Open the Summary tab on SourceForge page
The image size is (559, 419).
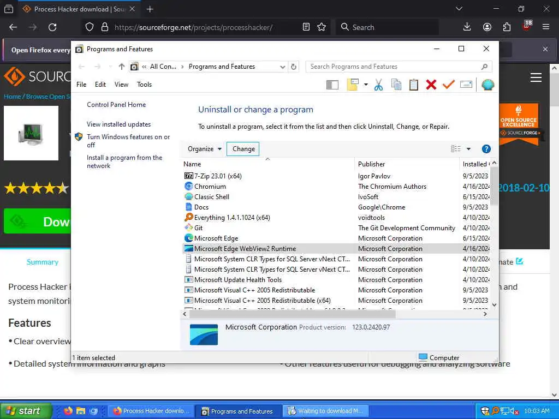click(x=43, y=262)
